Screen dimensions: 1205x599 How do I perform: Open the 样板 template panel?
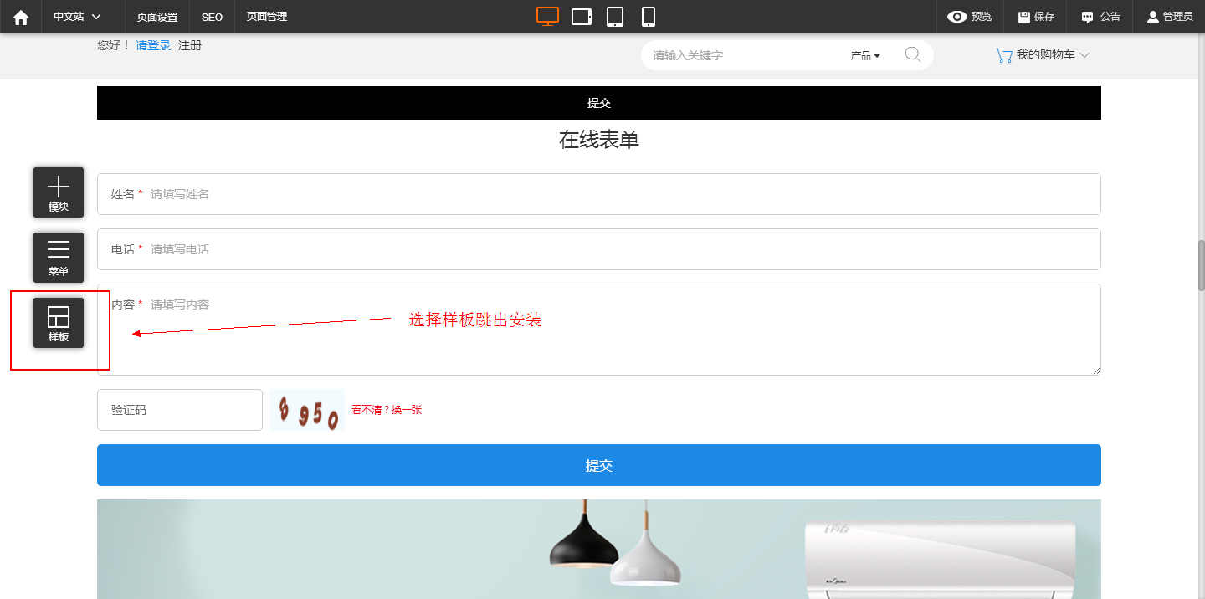tap(59, 323)
